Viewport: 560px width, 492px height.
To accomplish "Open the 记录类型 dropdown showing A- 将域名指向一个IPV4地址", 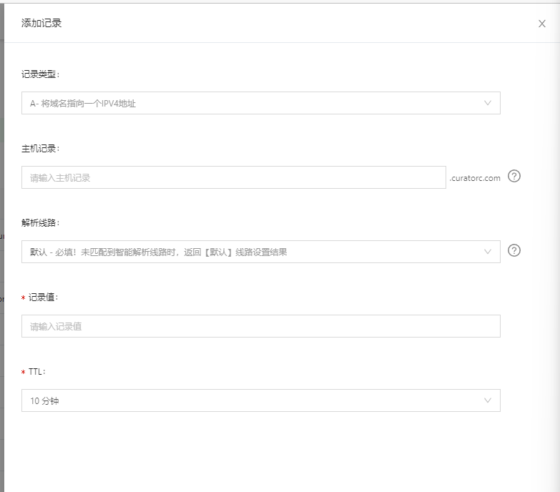I will [250, 103].
